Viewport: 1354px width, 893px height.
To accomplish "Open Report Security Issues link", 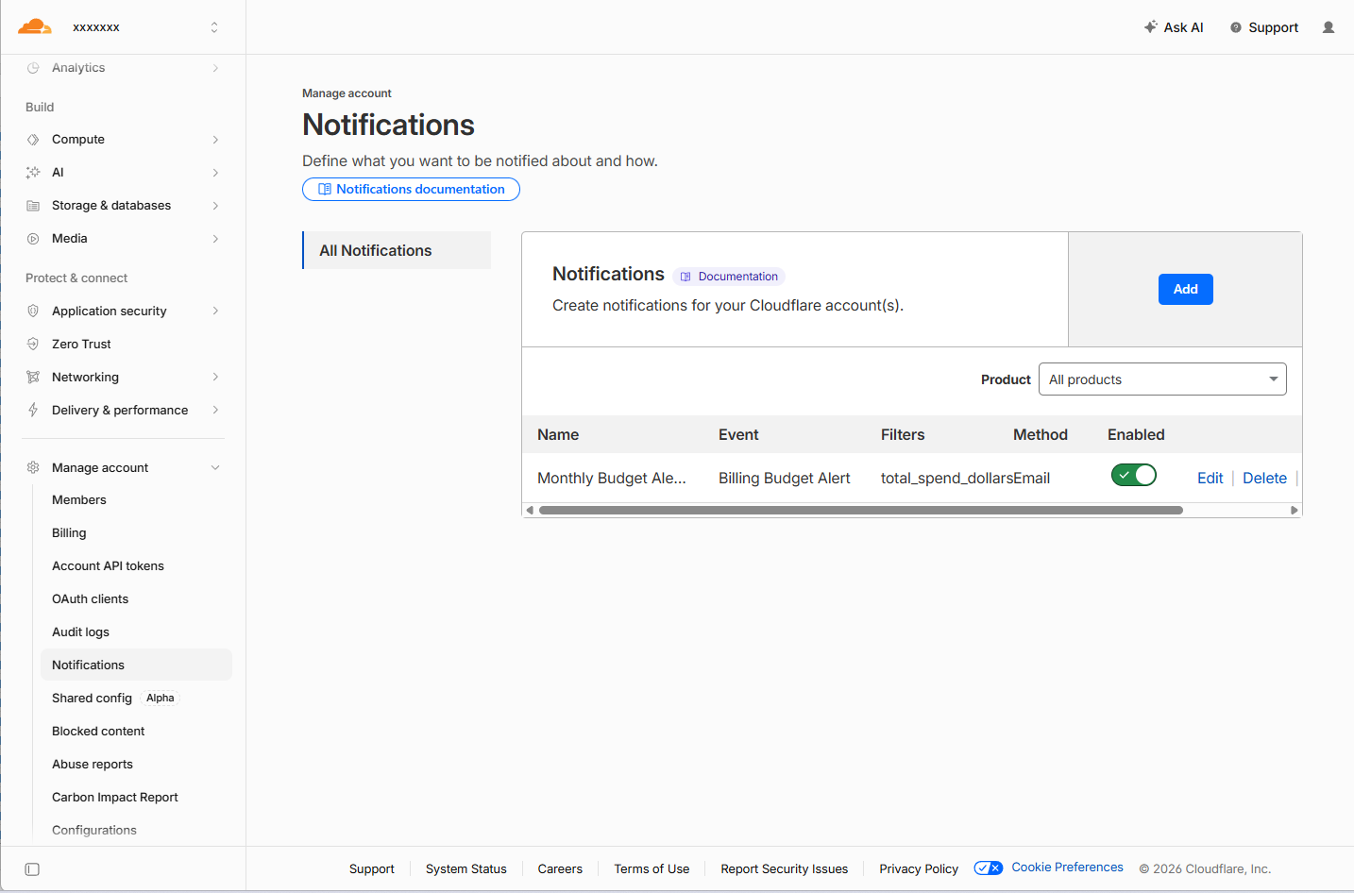I will click(785, 869).
